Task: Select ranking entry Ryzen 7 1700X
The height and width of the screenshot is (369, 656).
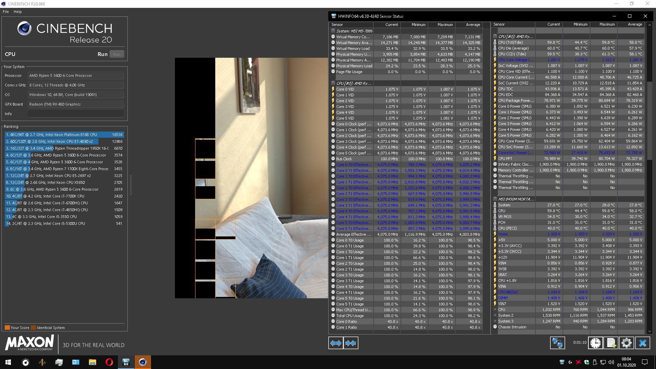Action: (x=64, y=169)
